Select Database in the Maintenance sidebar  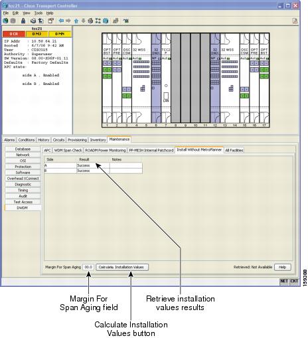coord(23,149)
